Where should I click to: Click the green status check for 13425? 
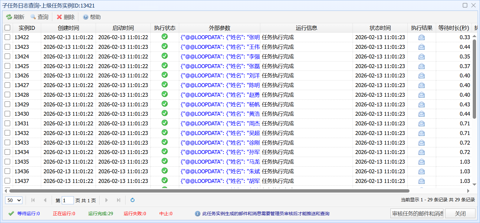pyautogui.click(x=165, y=65)
